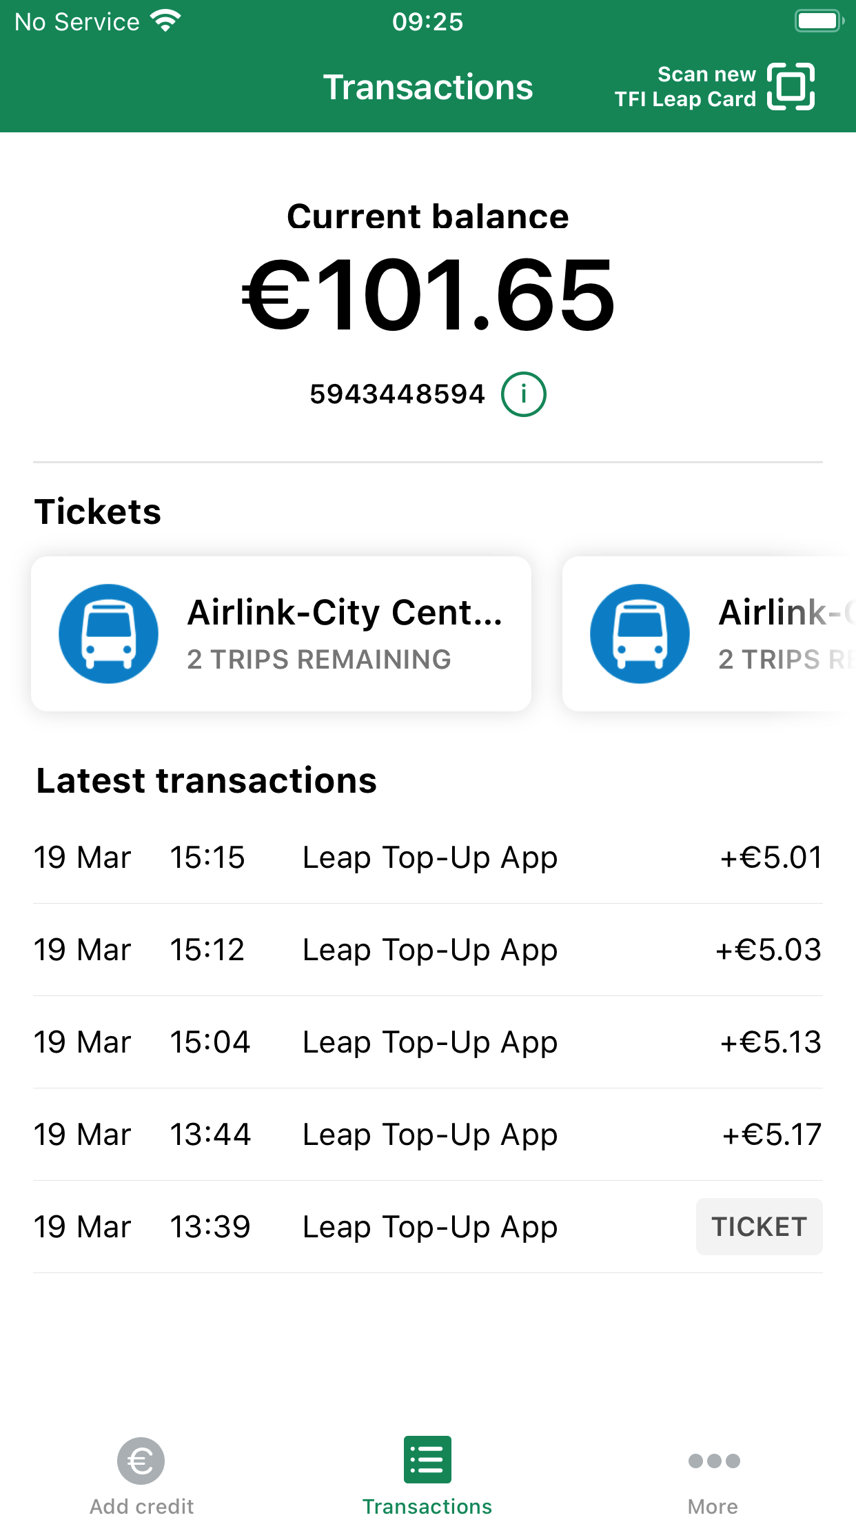Screen dimensions: 856x1522
Task: Tap the second Airlink ticket bus icon
Action: (x=640, y=633)
